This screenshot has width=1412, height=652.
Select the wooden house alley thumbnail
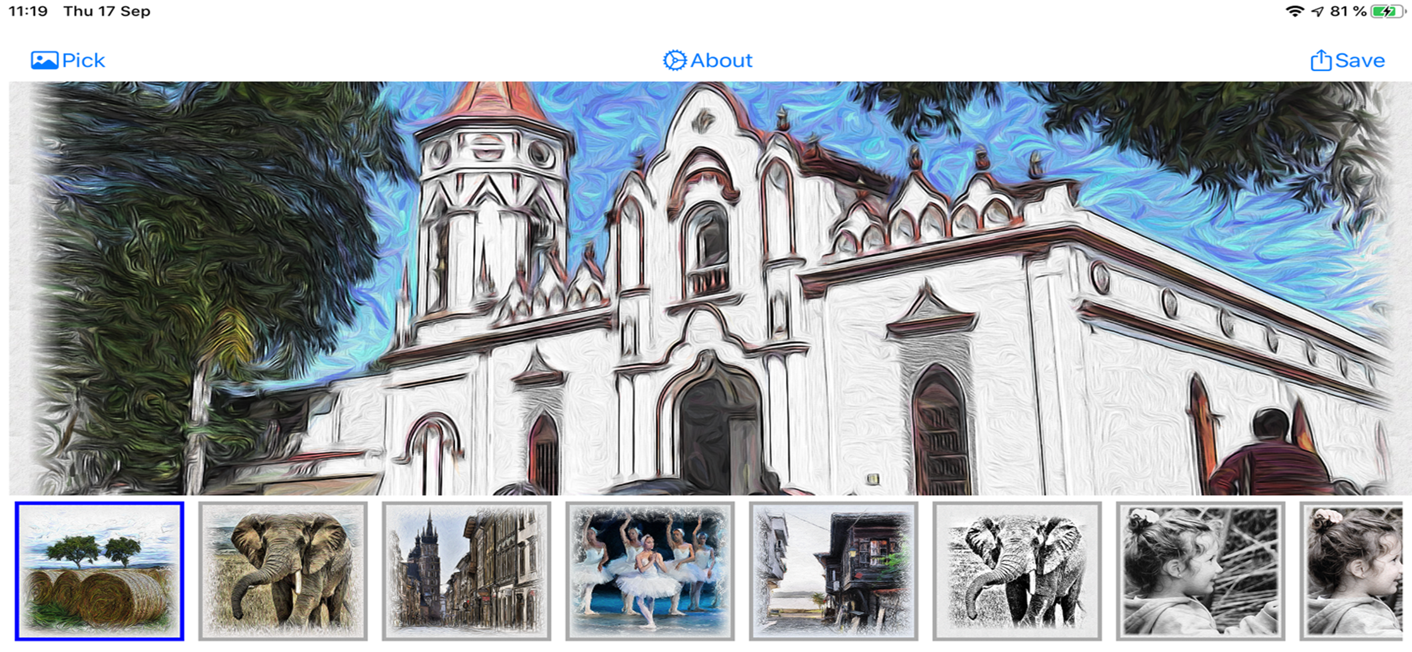click(834, 571)
